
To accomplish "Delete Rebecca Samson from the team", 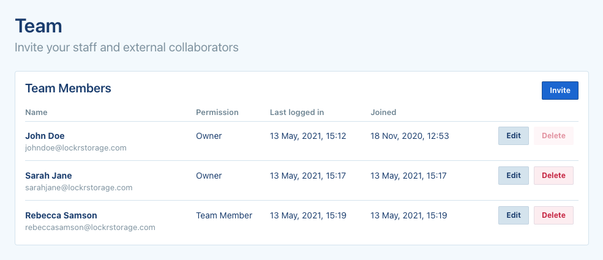I will coord(553,215).
